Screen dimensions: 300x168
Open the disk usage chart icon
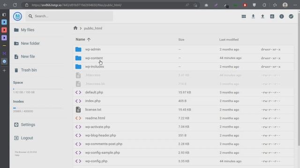[272, 16]
